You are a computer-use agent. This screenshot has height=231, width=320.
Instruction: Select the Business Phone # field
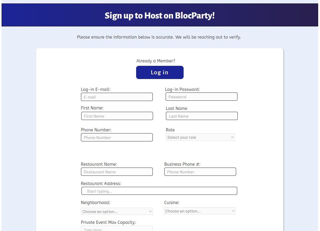tap(200, 172)
